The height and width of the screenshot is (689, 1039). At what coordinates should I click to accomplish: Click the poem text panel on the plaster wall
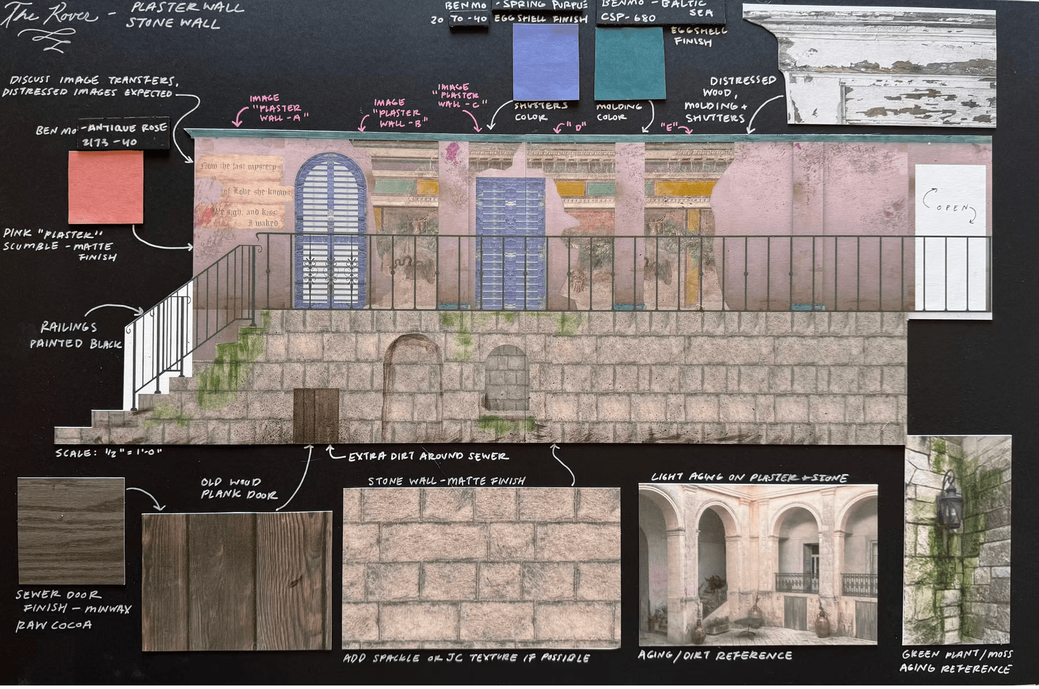[x=240, y=192]
